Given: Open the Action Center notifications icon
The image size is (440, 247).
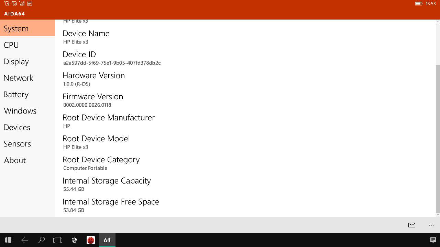Looking at the screenshot, I should (x=433, y=240).
